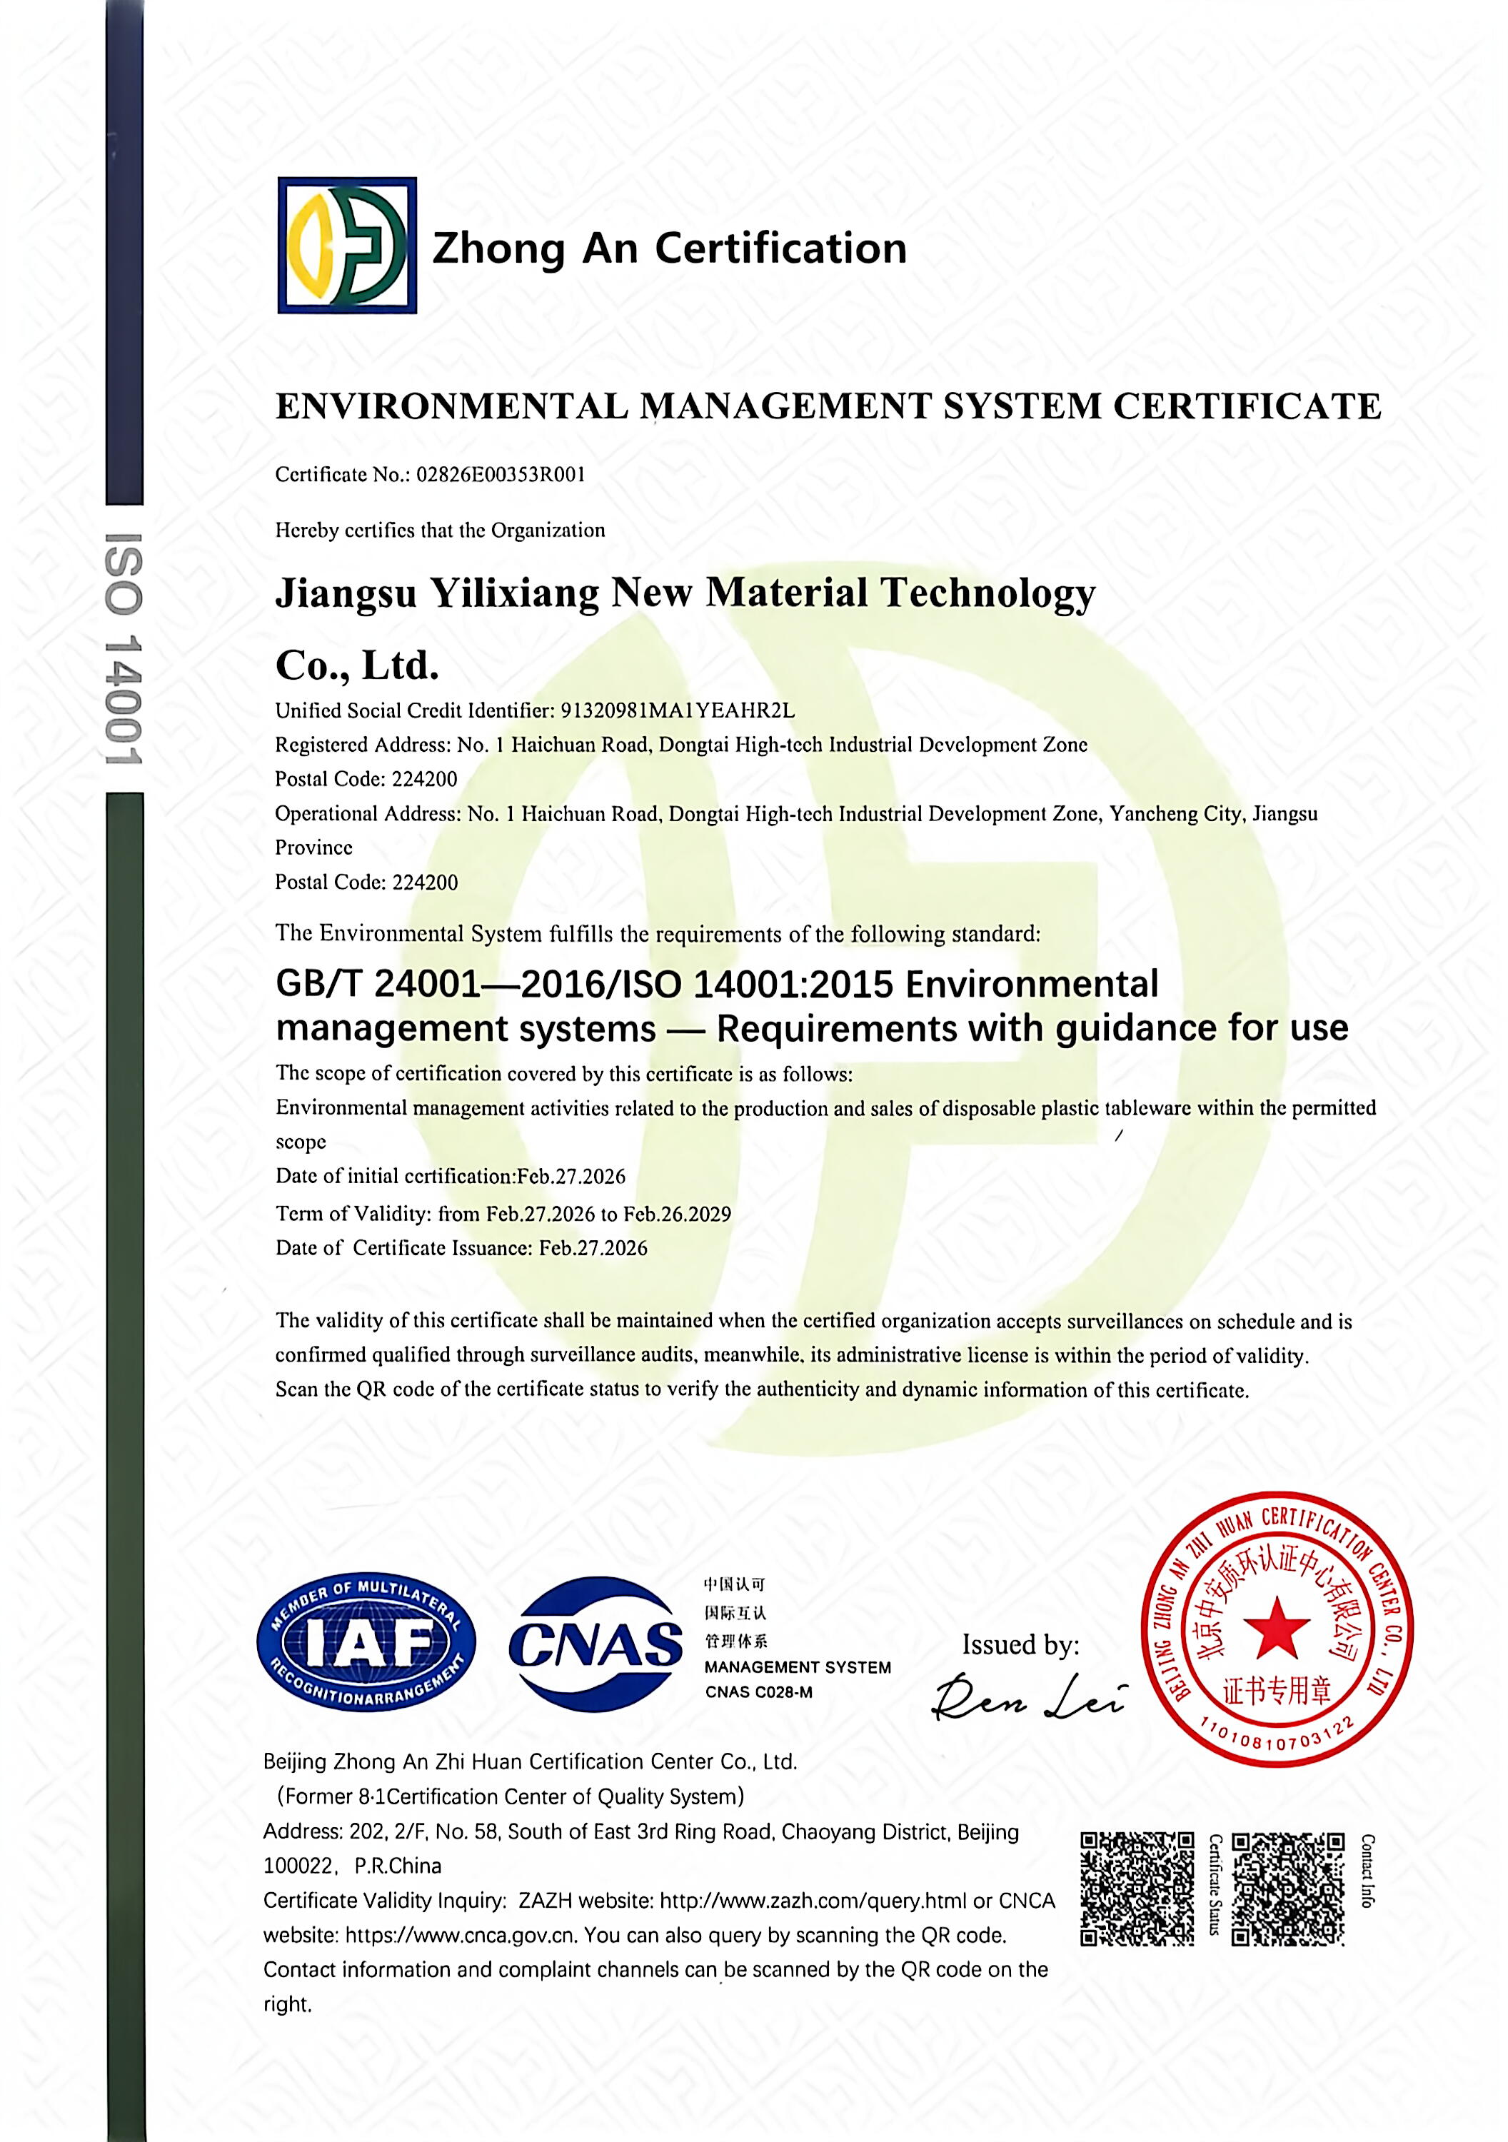
Task: Click the Date of initial certification line
Action: tap(450, 1177)
